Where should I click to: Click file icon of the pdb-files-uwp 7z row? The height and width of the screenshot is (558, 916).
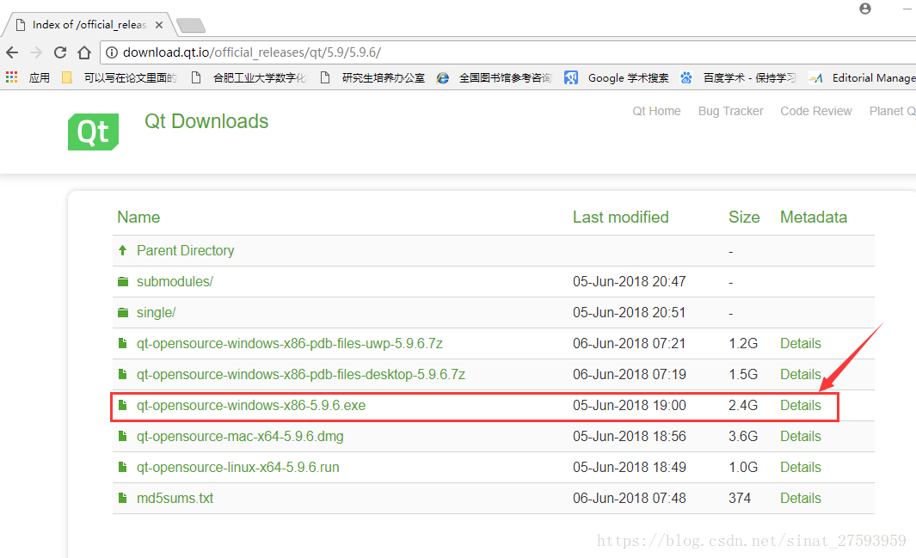point(123,343)
